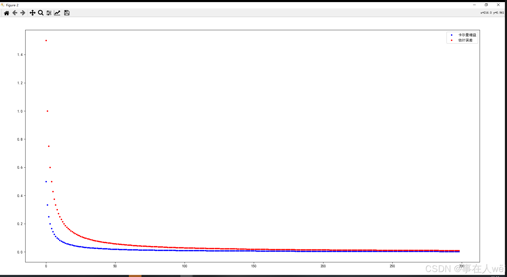The width and height of the screenshot is (507, 277).
Task: Click the cursor coordinates readout
Action: [492, 13]
